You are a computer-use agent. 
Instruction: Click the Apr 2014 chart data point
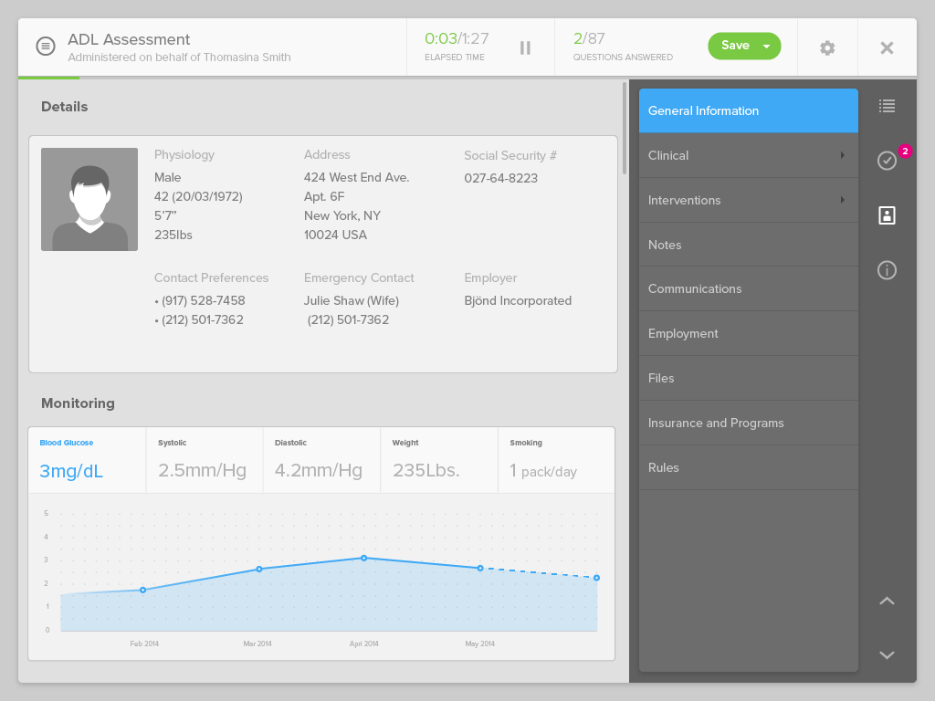coord(363,559)
